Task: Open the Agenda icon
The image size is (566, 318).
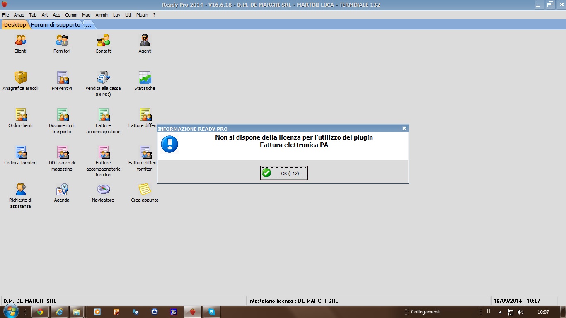Action: (62, 189)
